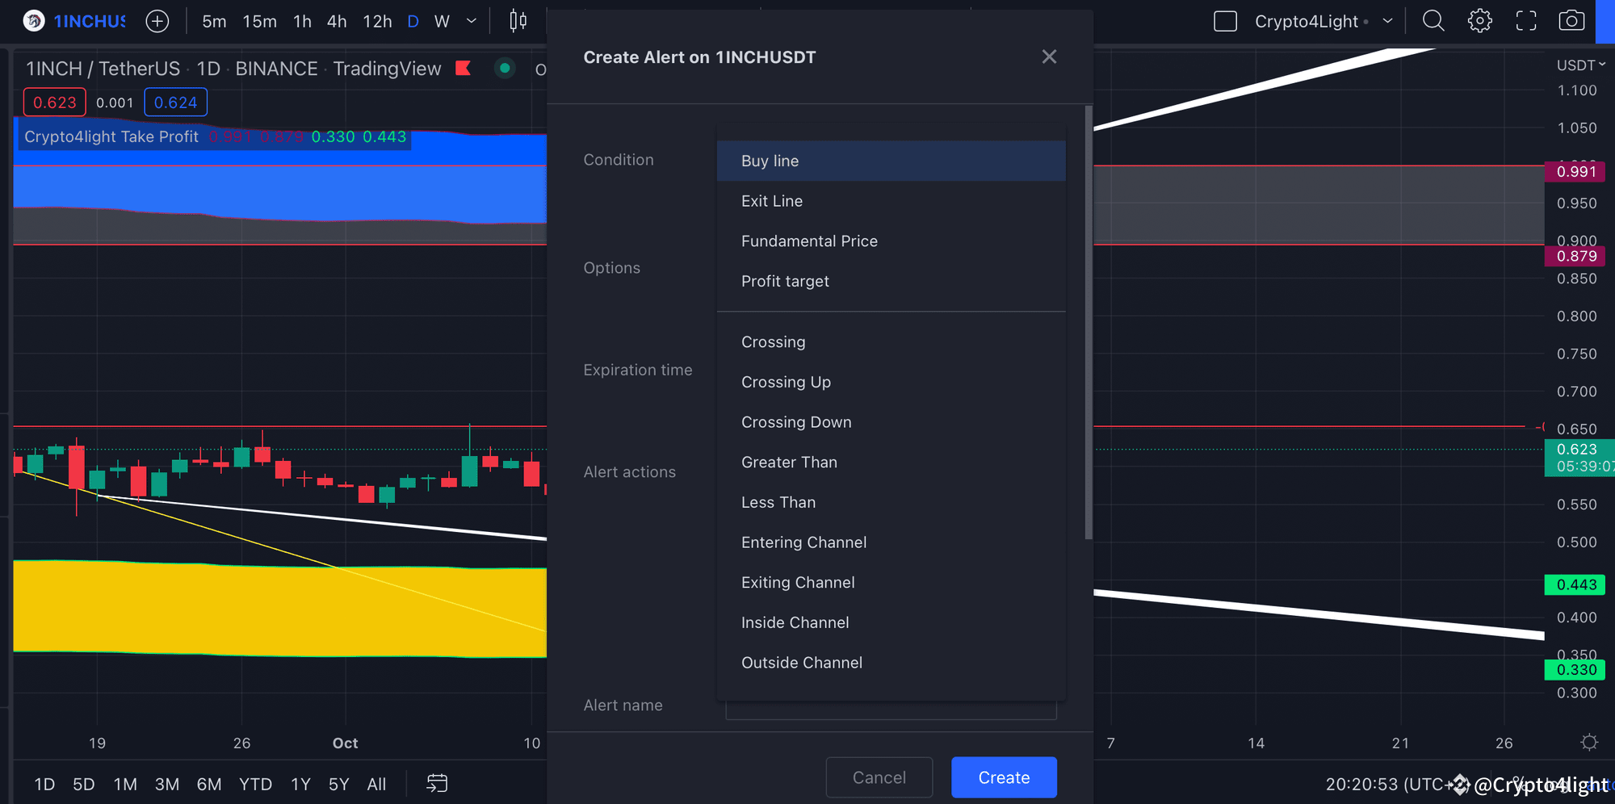Choose Entering Channel condition

click(891, 542)
